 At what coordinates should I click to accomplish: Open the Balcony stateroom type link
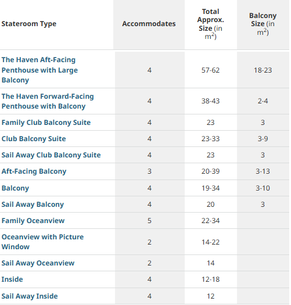click(15, 188)
